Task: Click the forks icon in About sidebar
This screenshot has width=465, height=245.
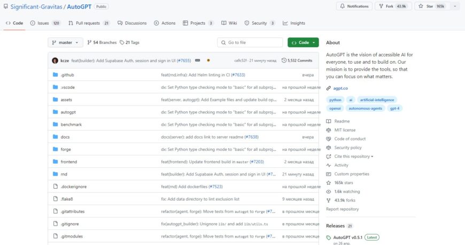Action: coord(329,201)
